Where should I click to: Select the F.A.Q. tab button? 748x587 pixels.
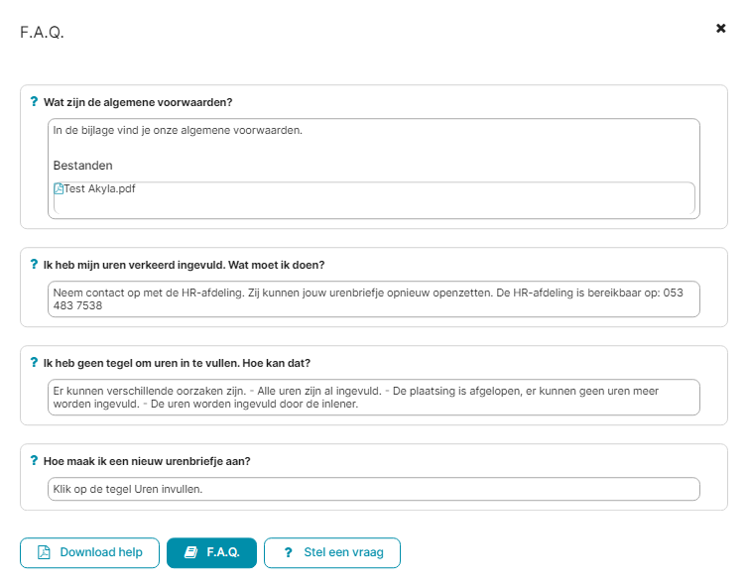(x=212, y=552)
